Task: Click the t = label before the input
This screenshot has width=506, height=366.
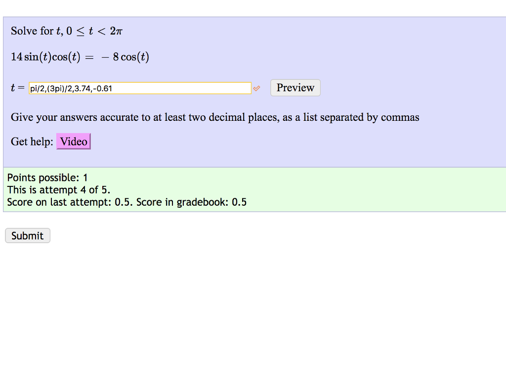Action: tap(17, 88)
